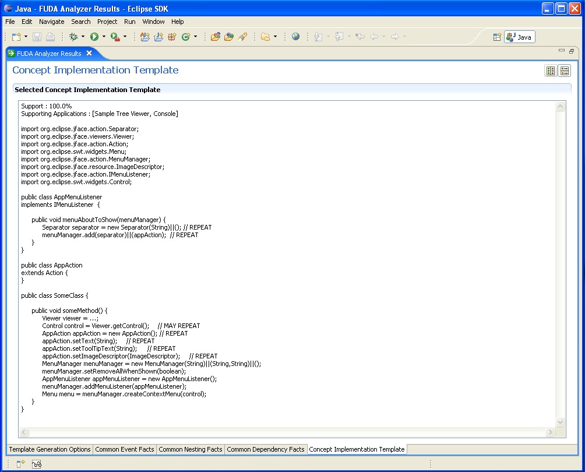The image size is (585, 472).
Task: Open the New Java Class dropdown arrow
Action: [x=196, y=37]
